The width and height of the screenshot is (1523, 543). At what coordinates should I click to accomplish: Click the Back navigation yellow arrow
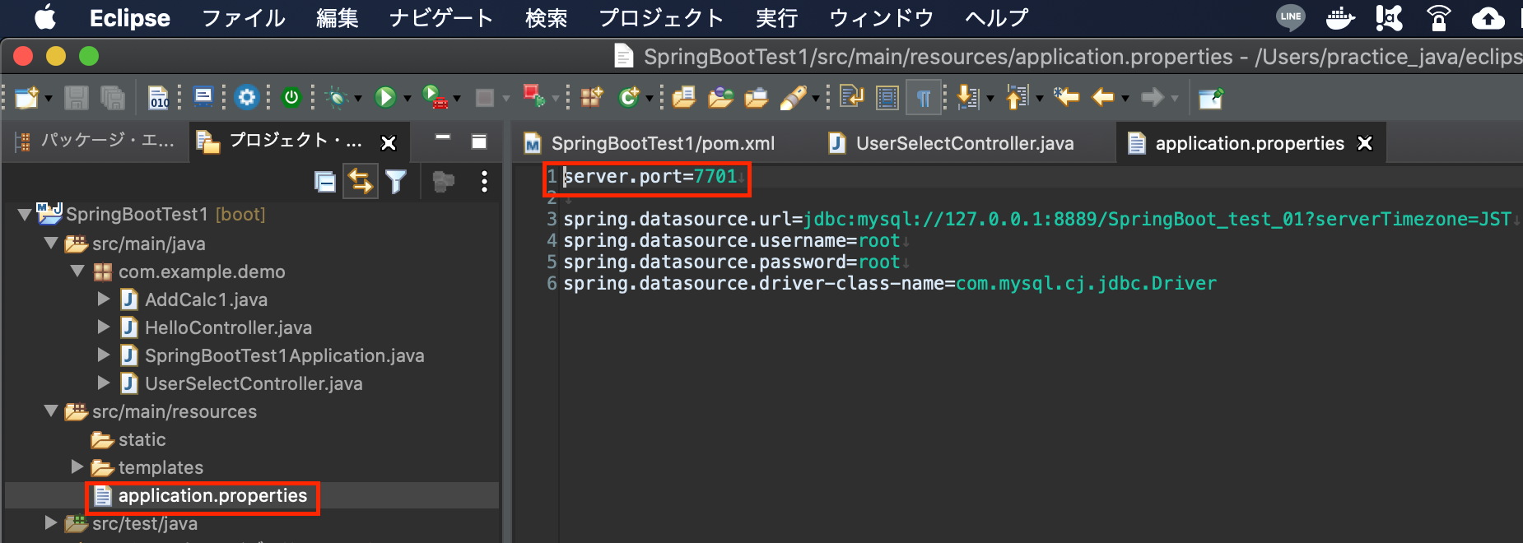tap(1102, 98)
